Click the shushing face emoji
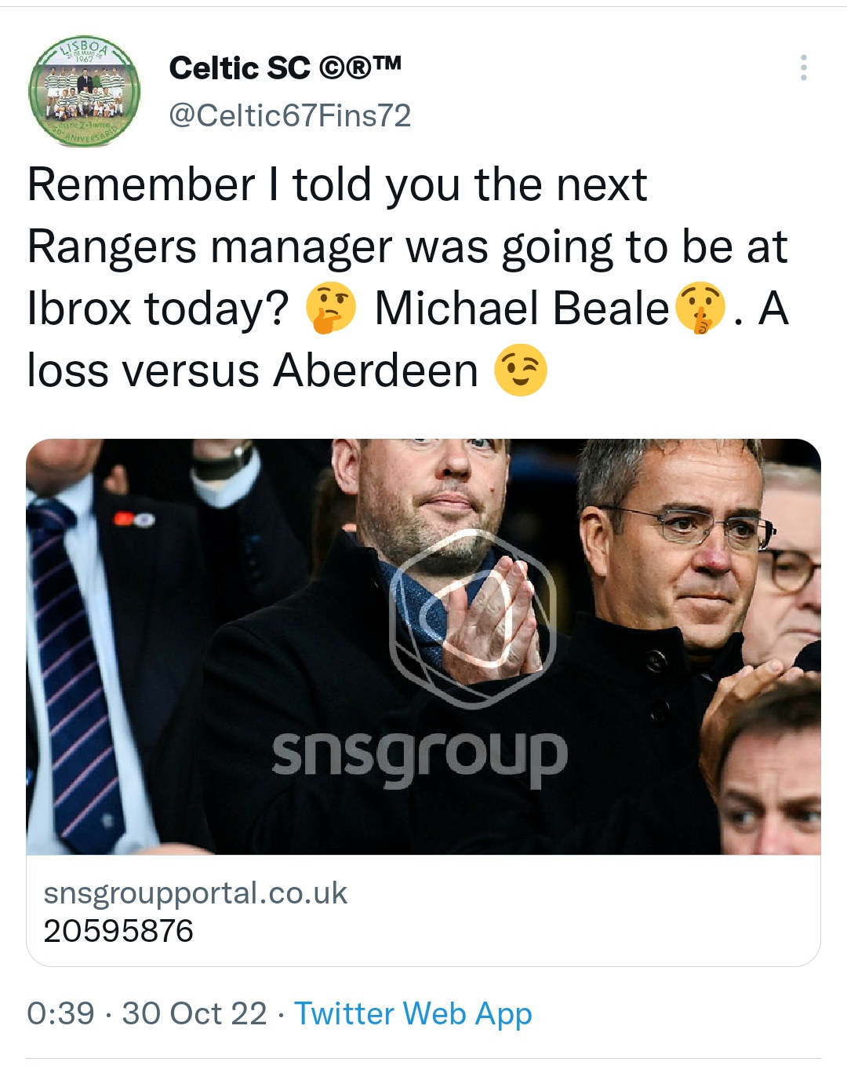Screen dimensions: 847x1084 [700, 308]
